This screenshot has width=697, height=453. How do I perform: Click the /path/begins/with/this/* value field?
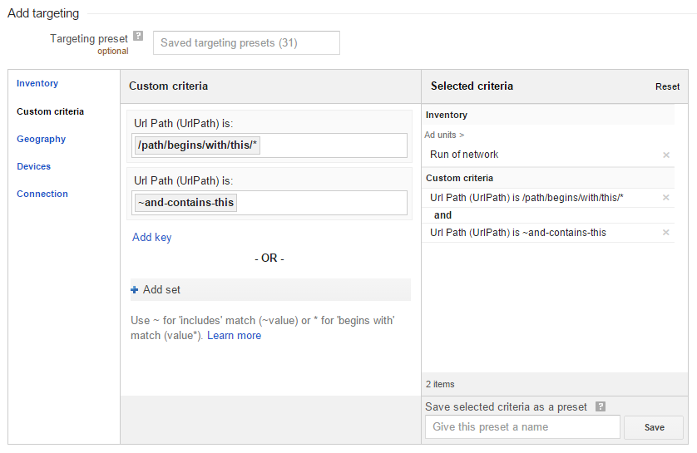tap(270, 145)
